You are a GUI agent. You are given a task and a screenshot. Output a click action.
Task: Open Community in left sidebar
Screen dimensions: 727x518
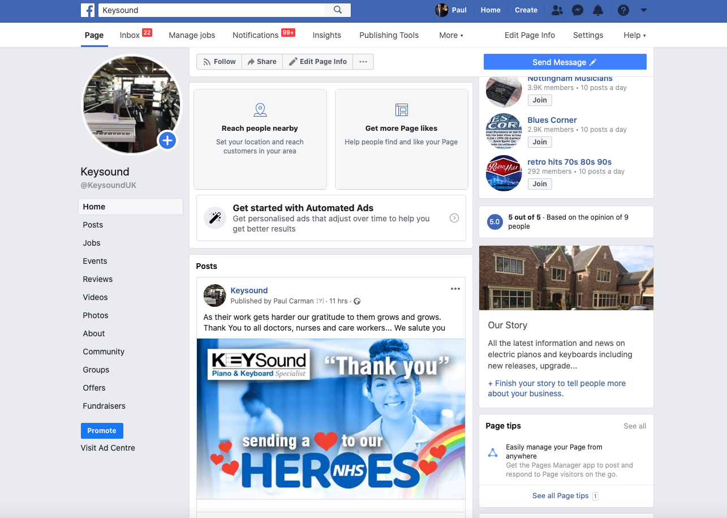[104, 352]
